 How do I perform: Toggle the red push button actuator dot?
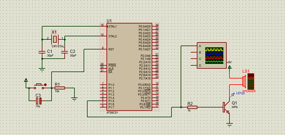click(45, 85)
